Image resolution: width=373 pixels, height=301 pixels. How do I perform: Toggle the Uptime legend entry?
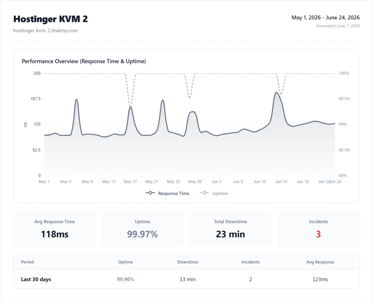[x=214, y=193]
